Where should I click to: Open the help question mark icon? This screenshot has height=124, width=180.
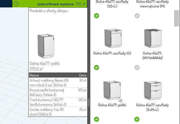click(x=16, y=4)
